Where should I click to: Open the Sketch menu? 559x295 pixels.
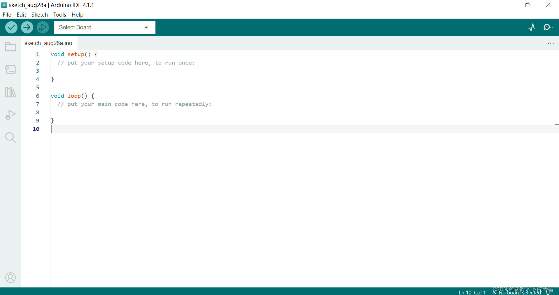(40, 15)
